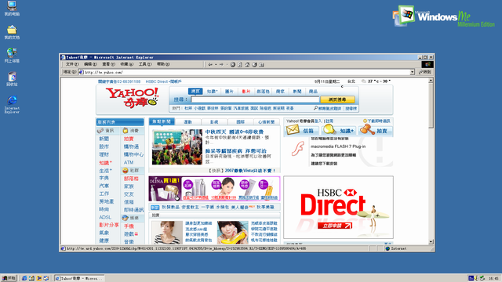Click the browser Back arrow button
The width and height of the screenshot is (502, 282).
tap(210, 64)
